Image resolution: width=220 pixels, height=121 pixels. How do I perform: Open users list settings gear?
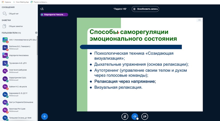36,33
